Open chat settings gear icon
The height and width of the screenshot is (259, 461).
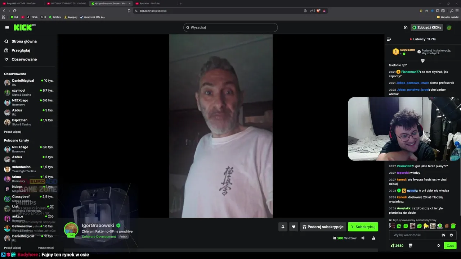438,246
